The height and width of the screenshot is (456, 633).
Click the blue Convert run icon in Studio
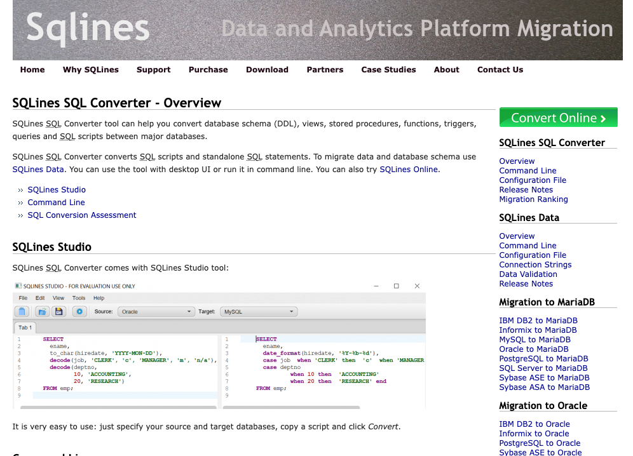click(79, 312)
